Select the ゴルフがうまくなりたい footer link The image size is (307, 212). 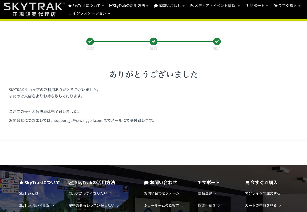pyautogui.click(x=90, y=193)
